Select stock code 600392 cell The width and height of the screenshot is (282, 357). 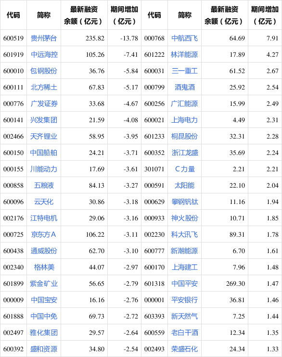[x=13, y=349]
